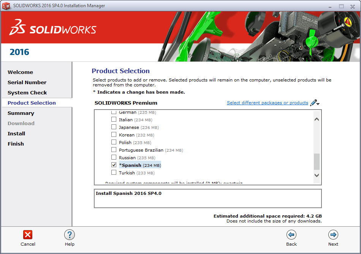The height and width of the screenshot is (254, 361).
Task: Click the product list scrollbar thumb
Action: click(x=317, y=161)
